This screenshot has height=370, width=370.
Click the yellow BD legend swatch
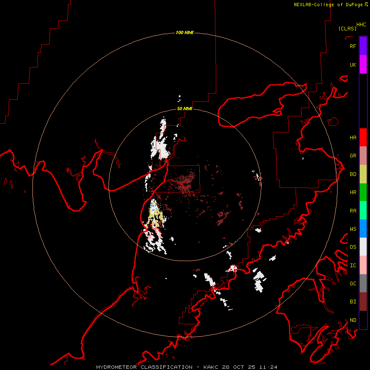363,174
